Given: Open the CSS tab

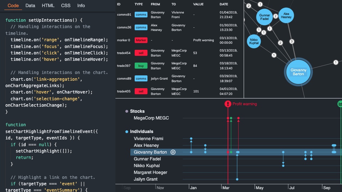Looking at the screenshot, I should pos(66,6).
